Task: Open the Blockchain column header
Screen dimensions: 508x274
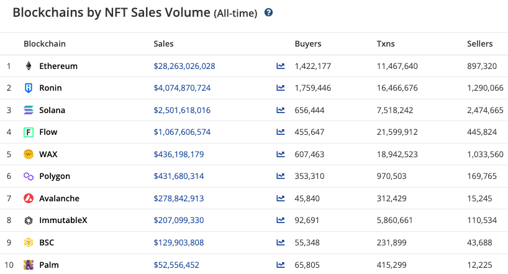Action: coord(44,44)
